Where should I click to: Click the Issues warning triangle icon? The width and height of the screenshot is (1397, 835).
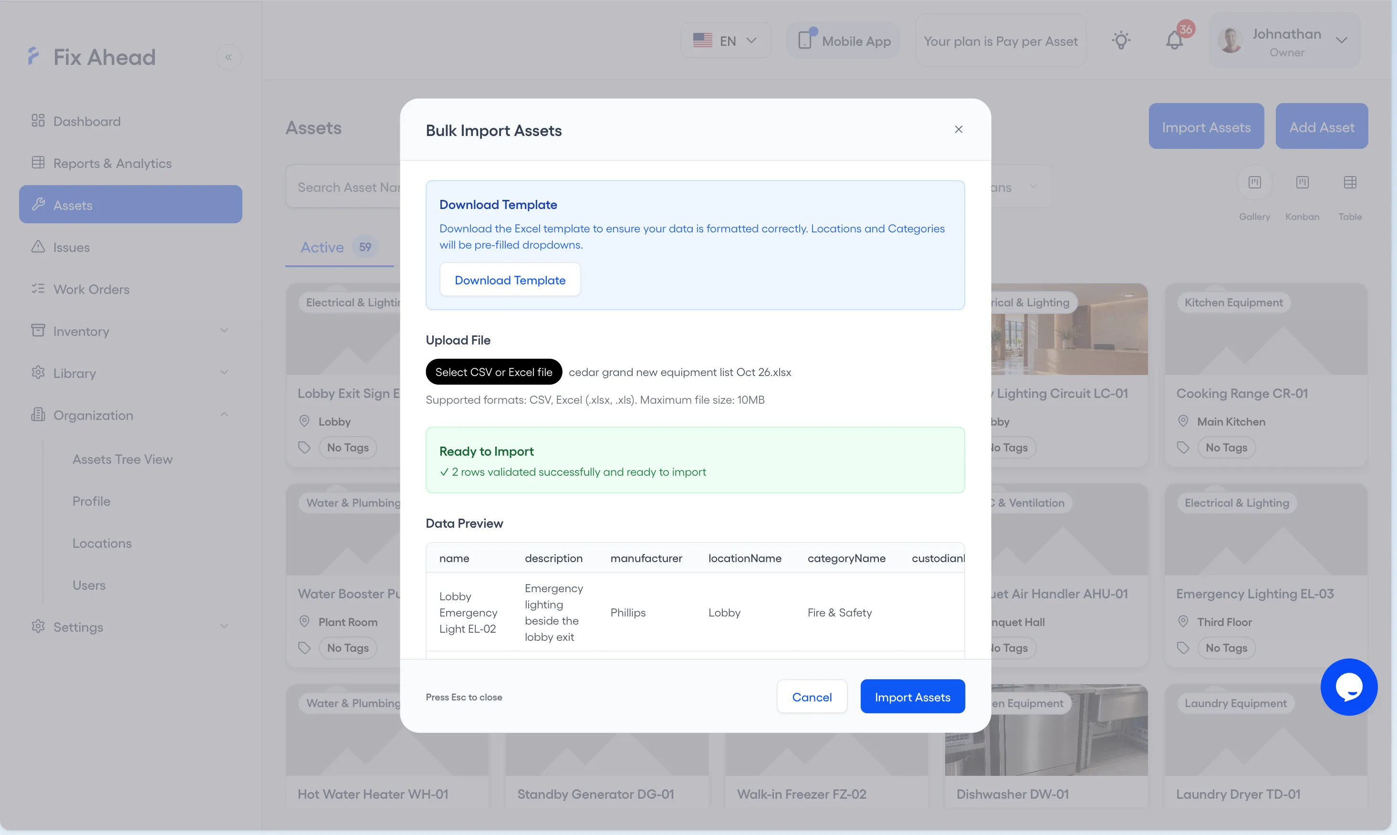tap(38, 247)
